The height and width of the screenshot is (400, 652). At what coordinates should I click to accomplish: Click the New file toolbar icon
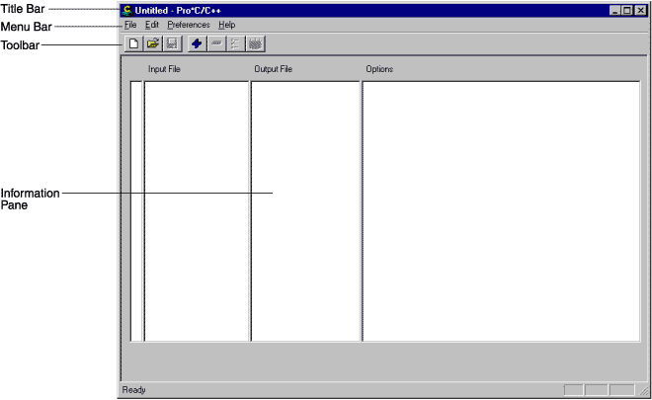[133, 44]
